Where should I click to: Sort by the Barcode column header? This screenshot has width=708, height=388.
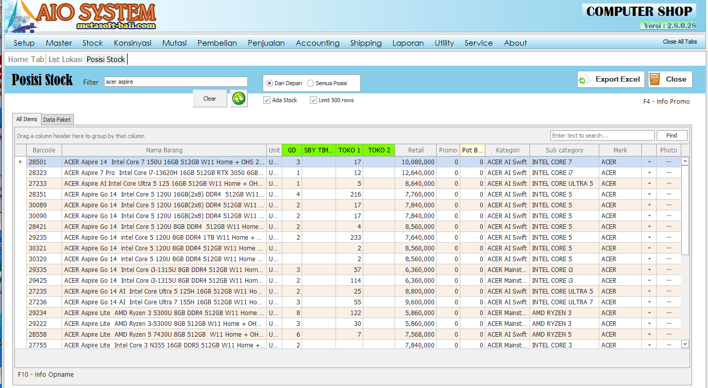point(44,150)
